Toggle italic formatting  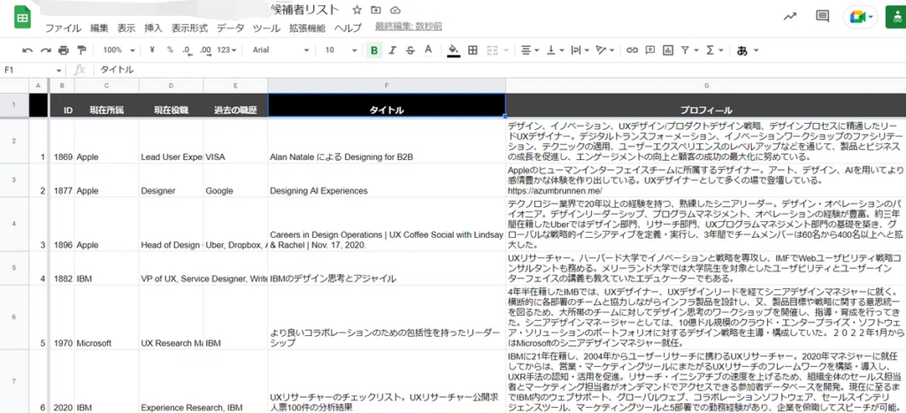coord(392,50)
